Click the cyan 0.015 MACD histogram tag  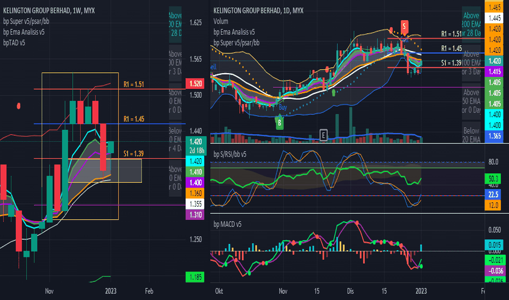tap(494, 245)
